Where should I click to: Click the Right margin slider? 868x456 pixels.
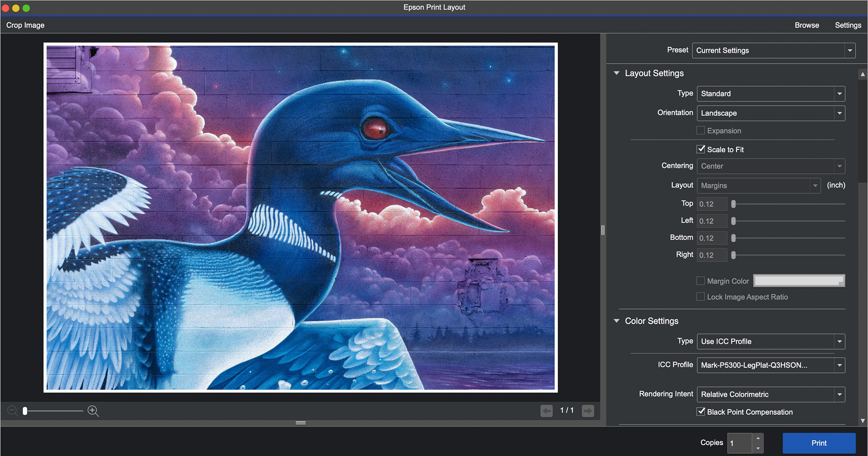(789, 255)
